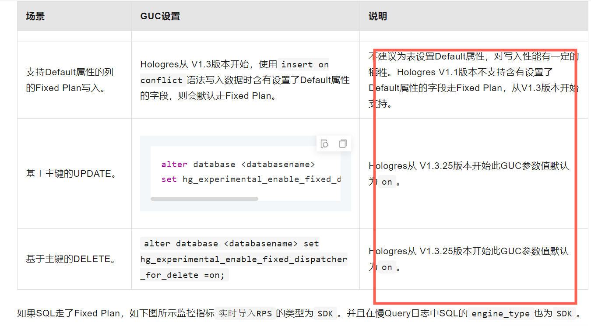The image size is (591, 326).
Task: Click the 'alter database <databasename>' line in the UPDATE code block
Action: pyautogui.click(x=238, y=165)
